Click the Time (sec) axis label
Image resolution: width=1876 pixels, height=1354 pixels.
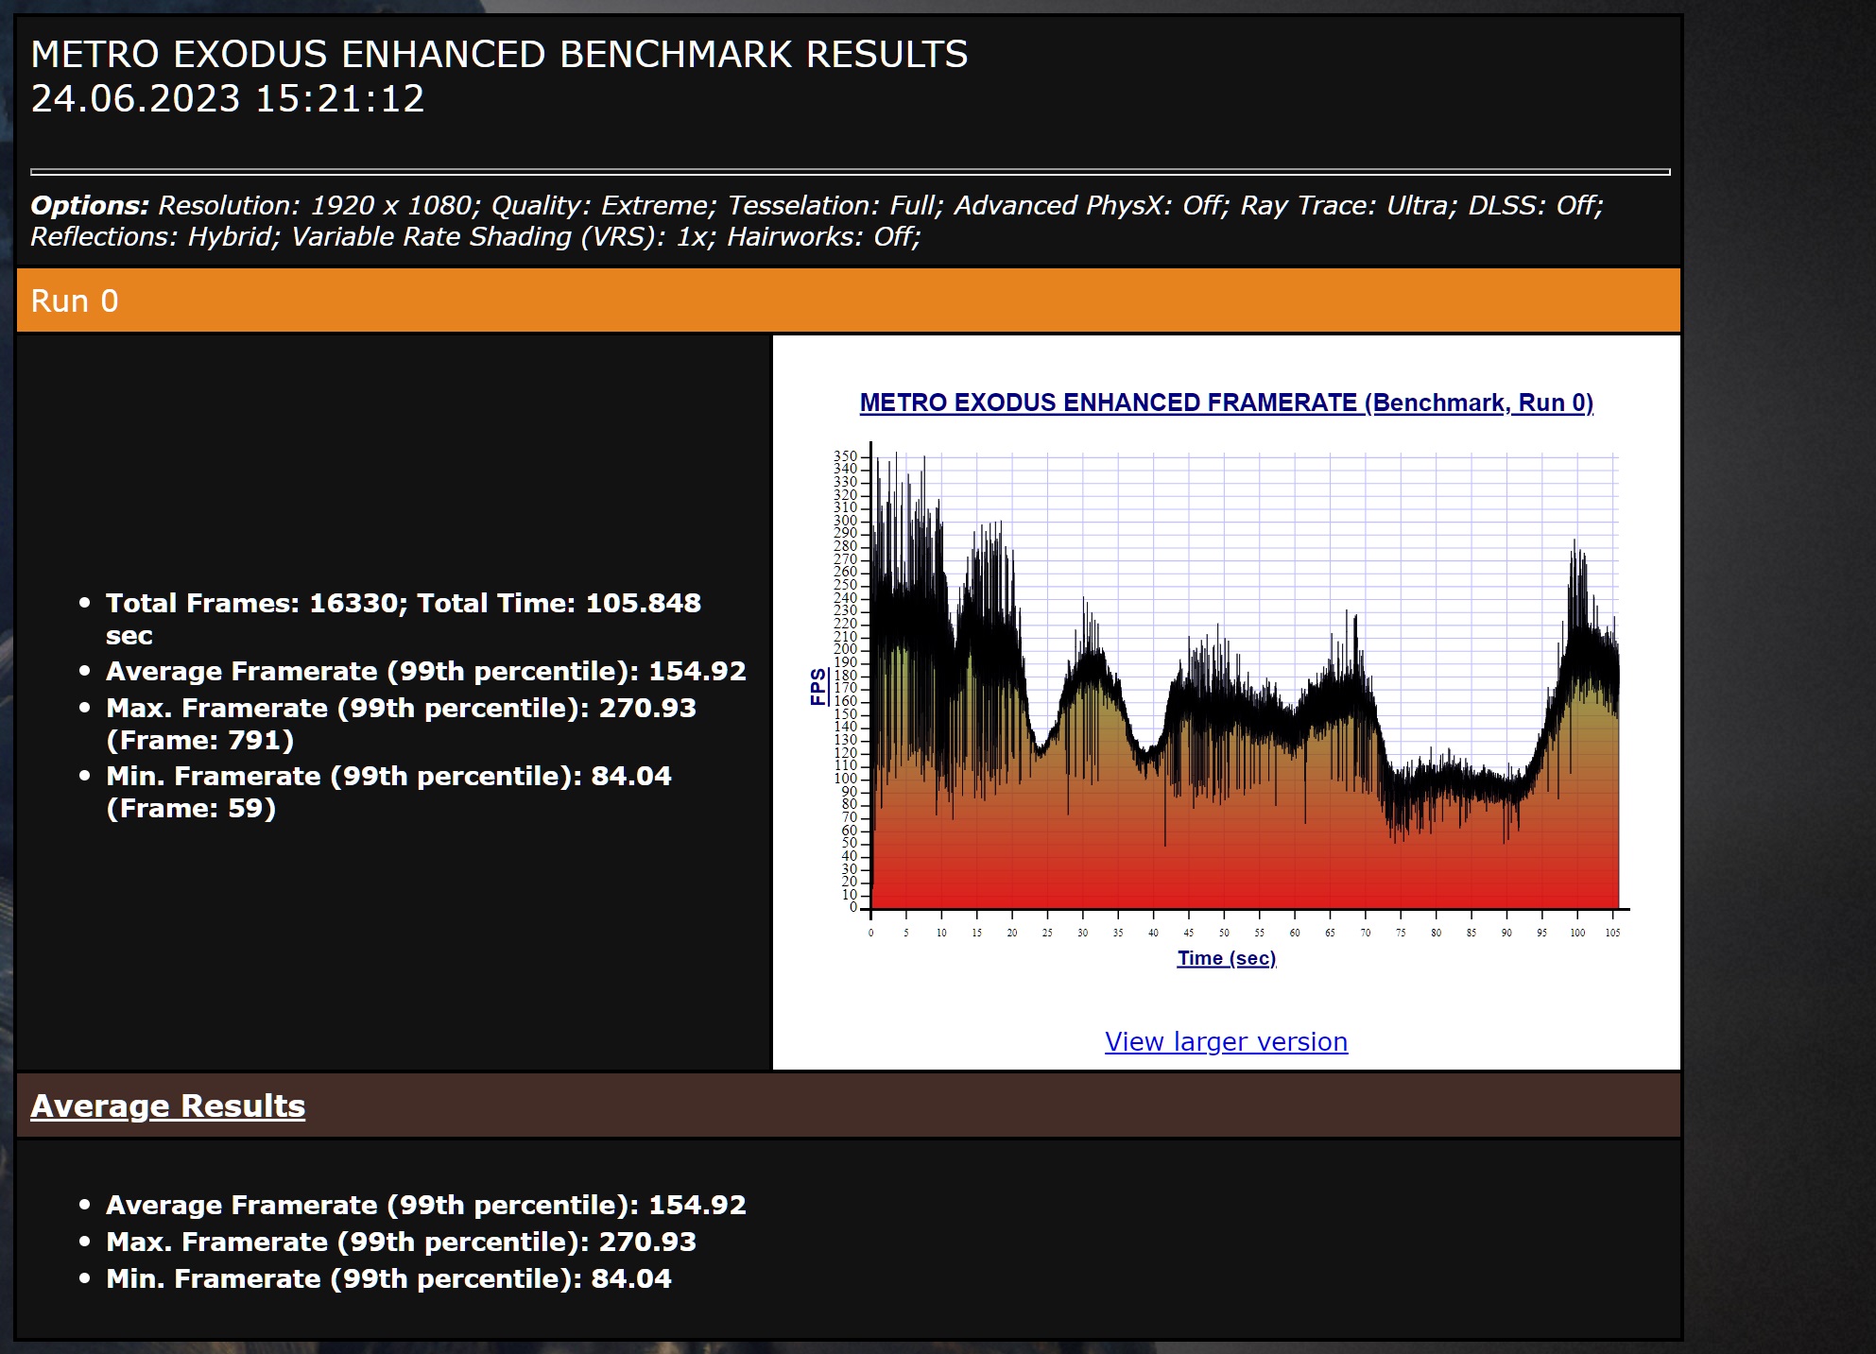[1226, 958]
